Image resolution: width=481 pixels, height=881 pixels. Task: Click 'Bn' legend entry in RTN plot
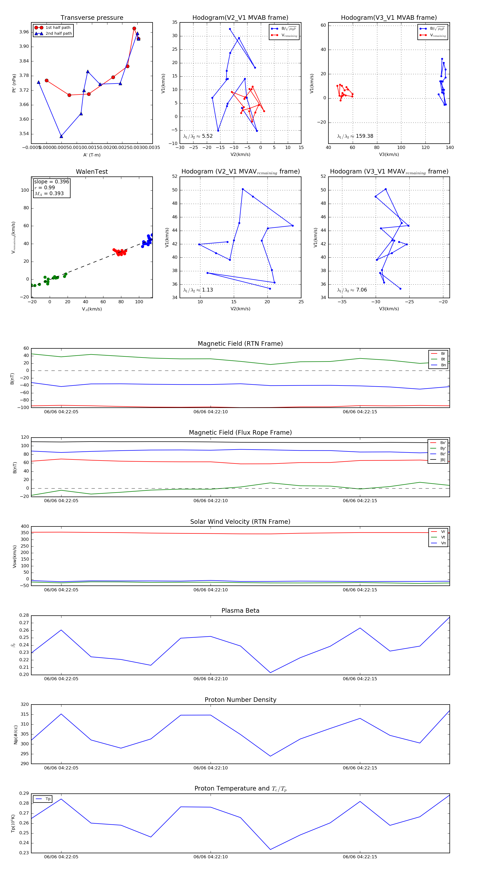pyautogui.click(x=438, y=365)
